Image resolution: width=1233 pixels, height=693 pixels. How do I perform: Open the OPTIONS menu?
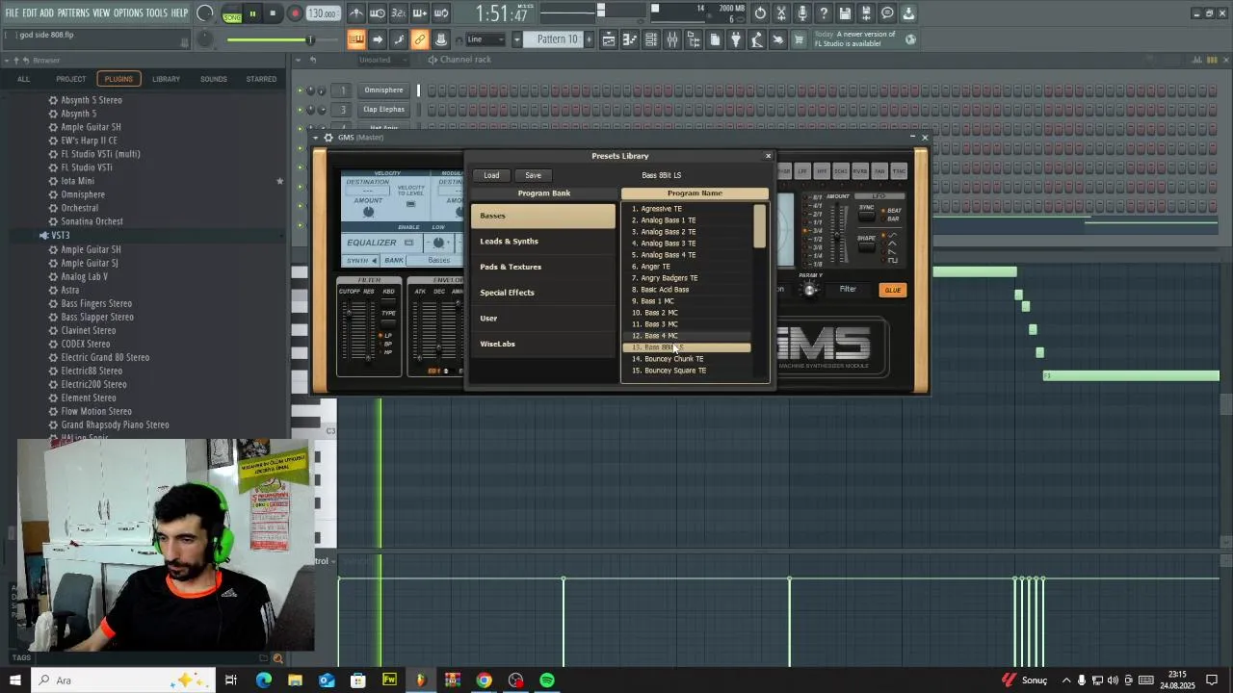(128, 13)
